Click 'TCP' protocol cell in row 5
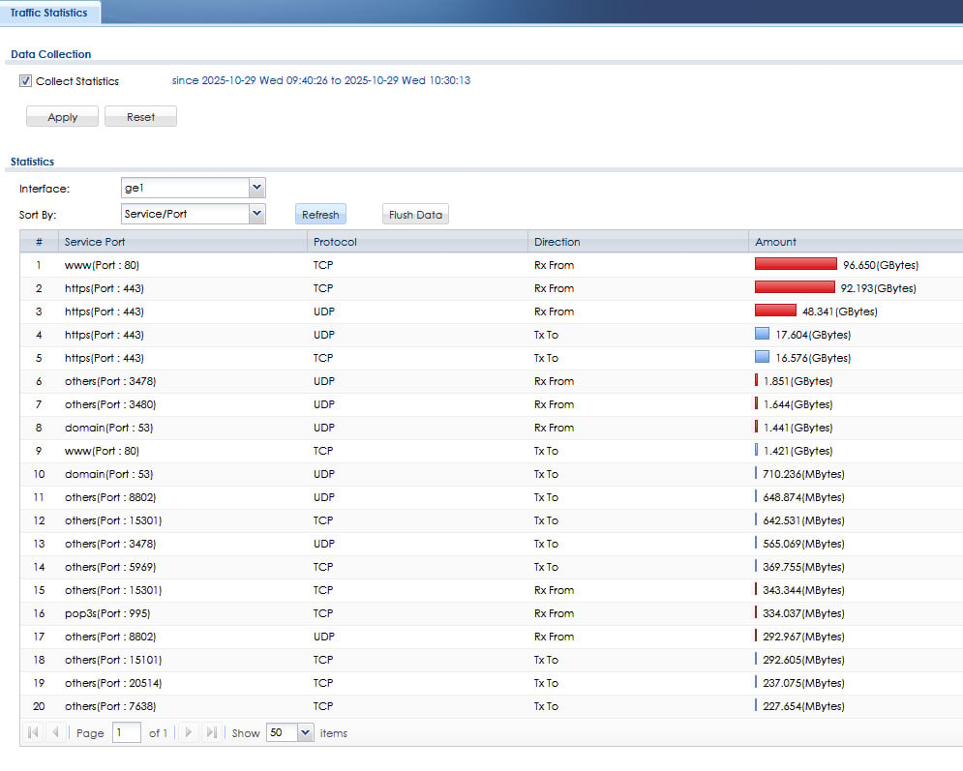The width and height of the screenshot is (963, 771). [323, 358]
